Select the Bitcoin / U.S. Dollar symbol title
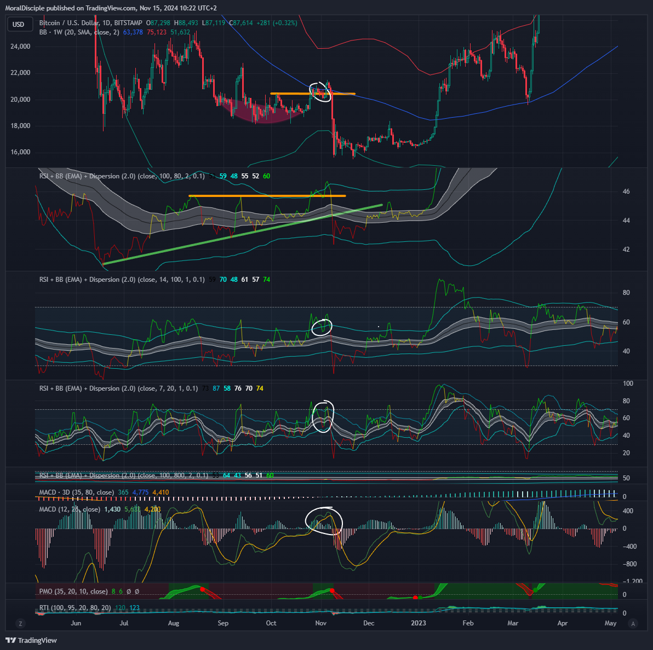This screenshot has height=650, width=653. (x=91, y=23)
